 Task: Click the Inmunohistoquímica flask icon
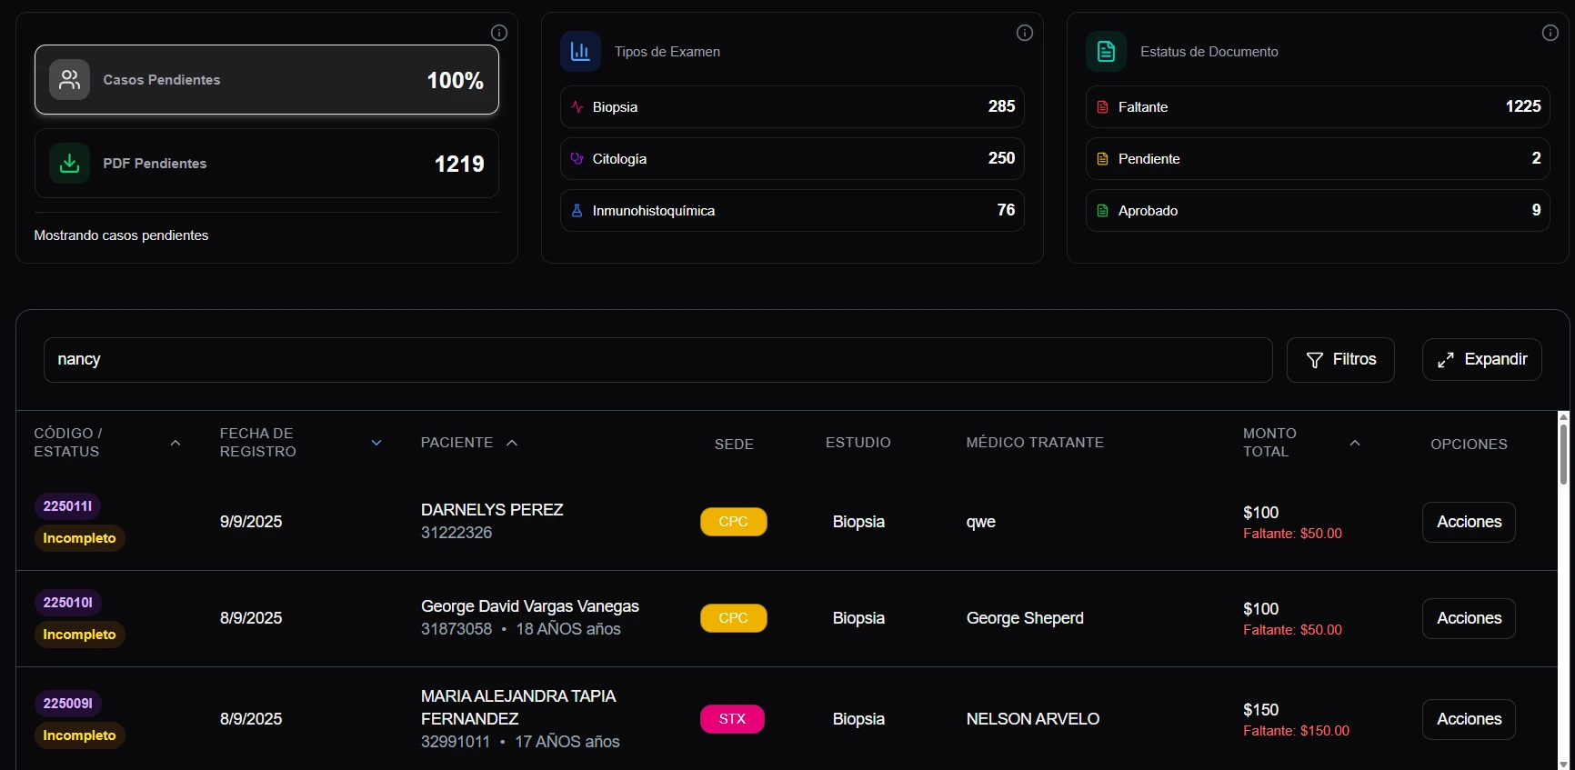(x=577, y=210)
